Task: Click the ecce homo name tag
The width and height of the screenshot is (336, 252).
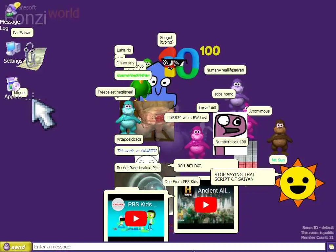Action: (224, 94)
